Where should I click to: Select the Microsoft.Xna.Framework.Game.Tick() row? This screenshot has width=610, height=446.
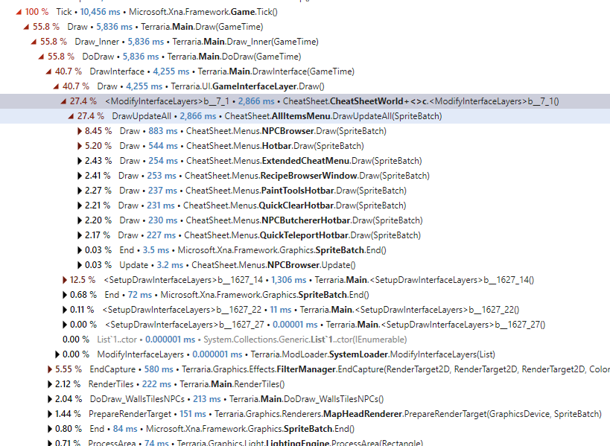pos(305,12)
